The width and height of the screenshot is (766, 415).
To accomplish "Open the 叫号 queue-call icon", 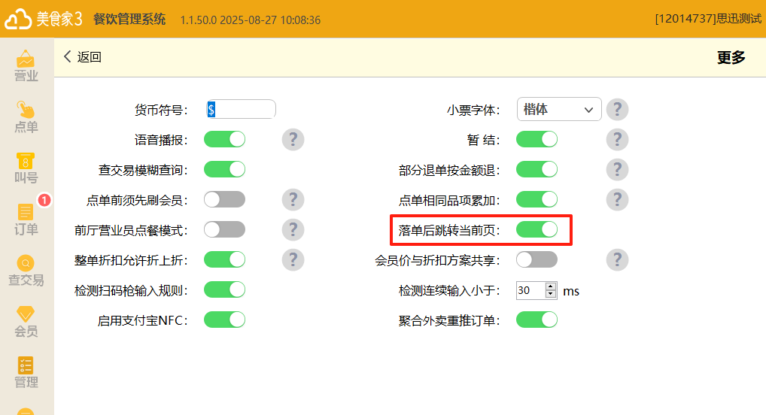I will [x=26, y=168].
